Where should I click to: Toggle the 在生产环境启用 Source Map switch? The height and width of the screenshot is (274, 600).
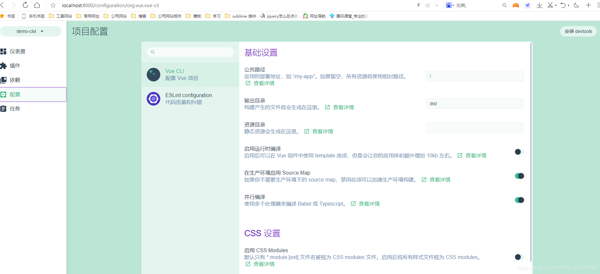[x=519, y=176]
